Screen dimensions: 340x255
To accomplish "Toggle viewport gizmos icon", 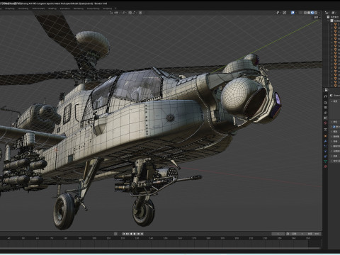I will point(285,13).
